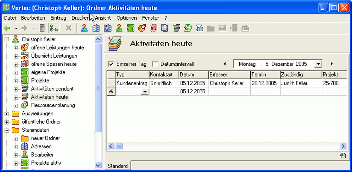Click the grayed envelope toolbar icon
This screenshot has height=172, width=352.
pos(222,28)
